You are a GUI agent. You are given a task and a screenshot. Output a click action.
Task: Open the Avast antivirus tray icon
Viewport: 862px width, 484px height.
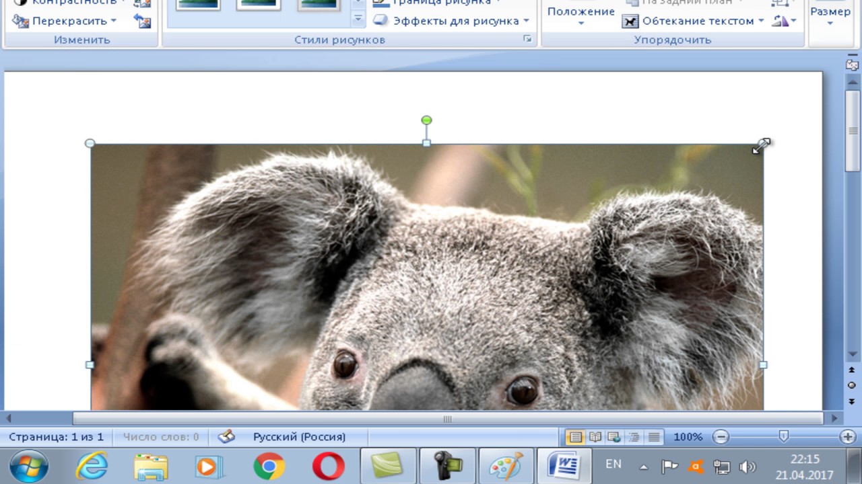click(x=696, y=466)
